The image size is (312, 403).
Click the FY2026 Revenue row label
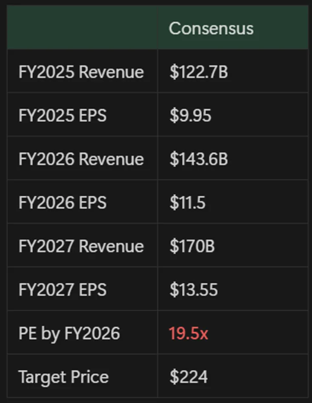[x=81, y=159]
